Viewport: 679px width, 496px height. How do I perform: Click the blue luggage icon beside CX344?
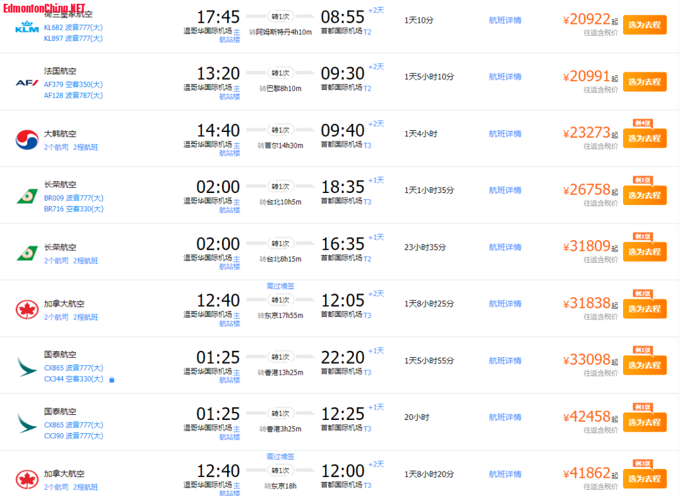click(112, 380)
